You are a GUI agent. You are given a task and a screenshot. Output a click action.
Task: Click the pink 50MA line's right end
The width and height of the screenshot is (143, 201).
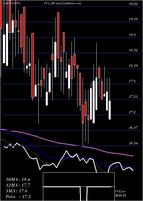point(133,156)
